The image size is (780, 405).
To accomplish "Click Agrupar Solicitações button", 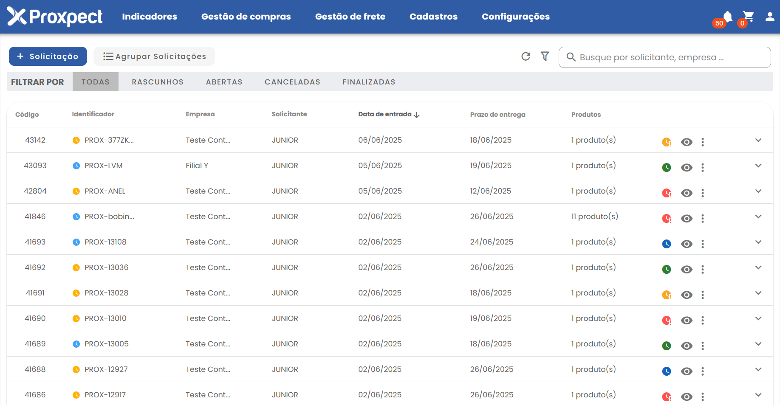I will coord(154,56).
